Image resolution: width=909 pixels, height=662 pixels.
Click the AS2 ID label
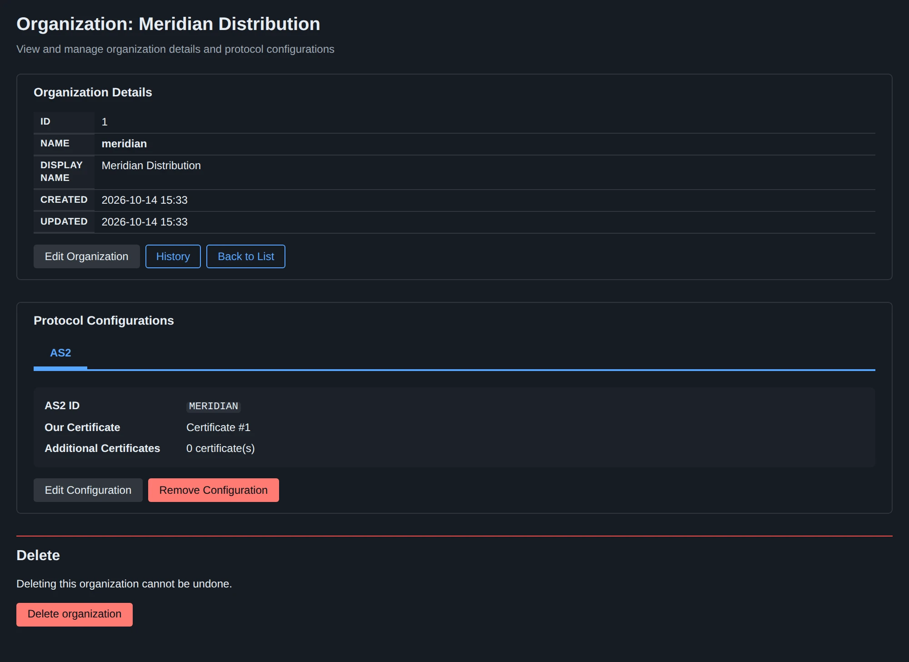pyautogui.click(x=62, y=406)
